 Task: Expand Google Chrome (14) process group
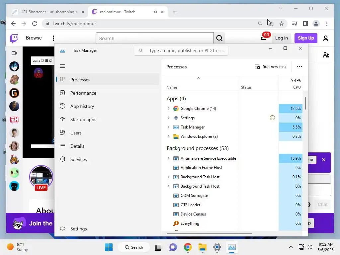[168, 109]
